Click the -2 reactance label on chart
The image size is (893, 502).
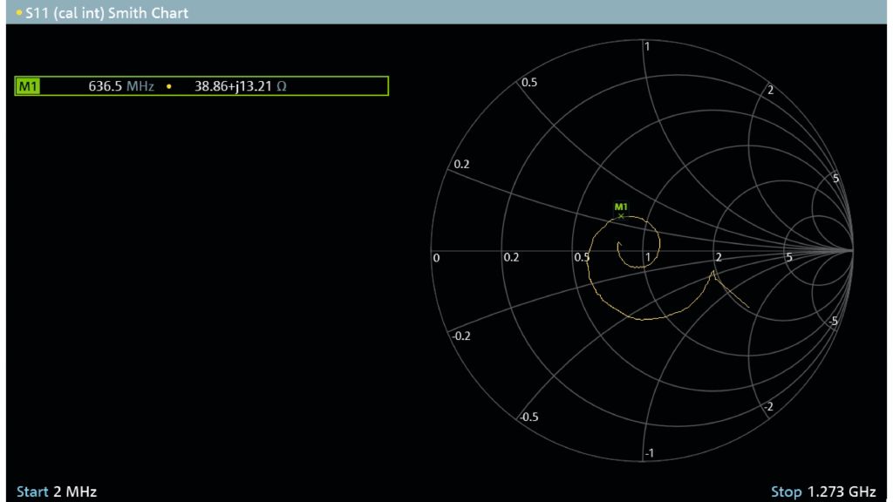(x=768, y=407)
